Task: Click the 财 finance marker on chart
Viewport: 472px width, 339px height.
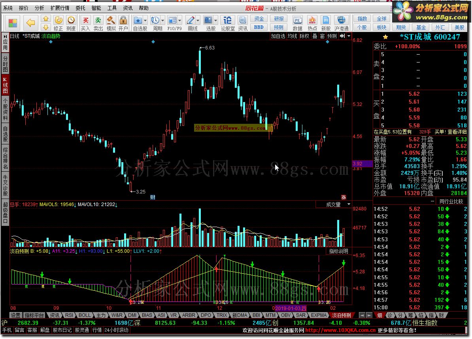Action: pyautogui.click(x=153, y=197)
